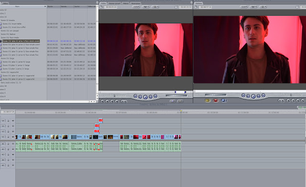Switch to the Filtres tab in the Viewer
This screenshot has height=187, width=306.
[x=126, y=3]
